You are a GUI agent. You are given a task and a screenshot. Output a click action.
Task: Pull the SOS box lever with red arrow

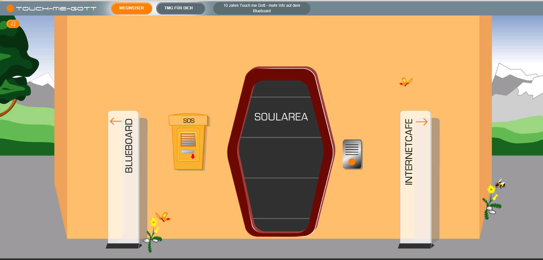pyautogui.click(x=188, y=152)
